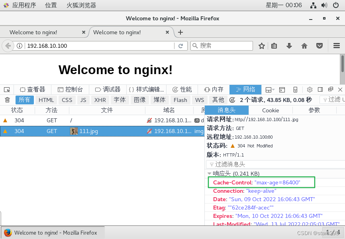
Task: Open the Debugger (调试器) panel
Action: click(108, 90)
